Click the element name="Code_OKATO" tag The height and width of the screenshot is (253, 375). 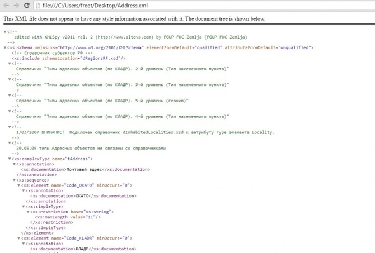click(x=77, y=185)
